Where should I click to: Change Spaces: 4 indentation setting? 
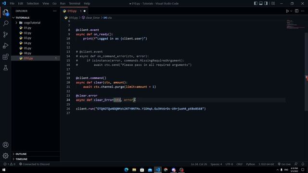pos(216,164)
